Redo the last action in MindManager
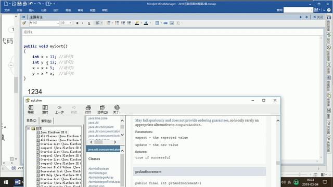333x187 pixels. click(40, 4)
